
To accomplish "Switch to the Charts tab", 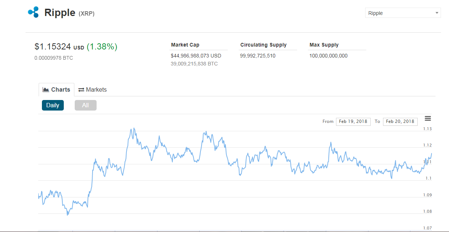I will pyautogui.click(x=56, y=89).
